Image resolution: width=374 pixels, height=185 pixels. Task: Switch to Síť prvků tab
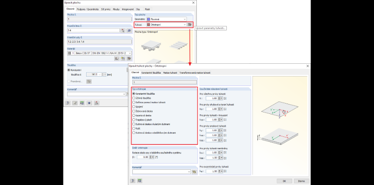pyautogui.click(x=106, y=9)
